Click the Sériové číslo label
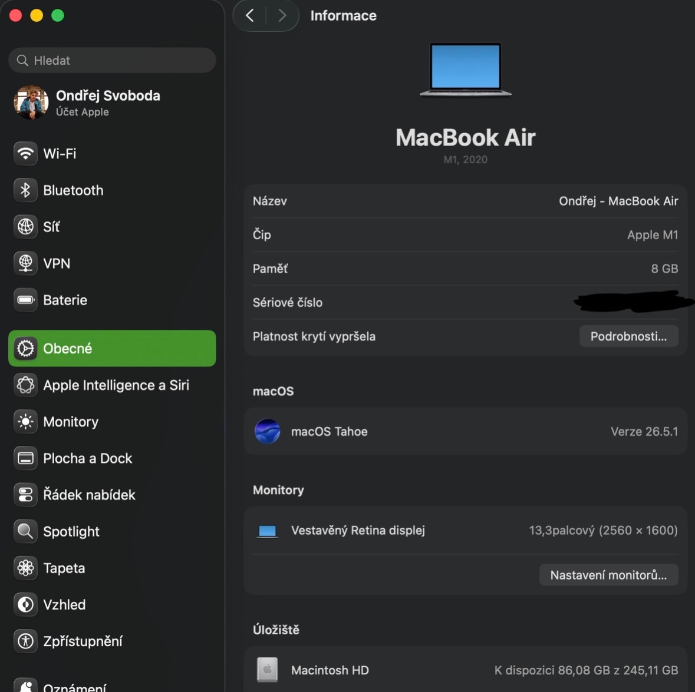The height and width of the screenshot is (692, 695). (288, 302)
